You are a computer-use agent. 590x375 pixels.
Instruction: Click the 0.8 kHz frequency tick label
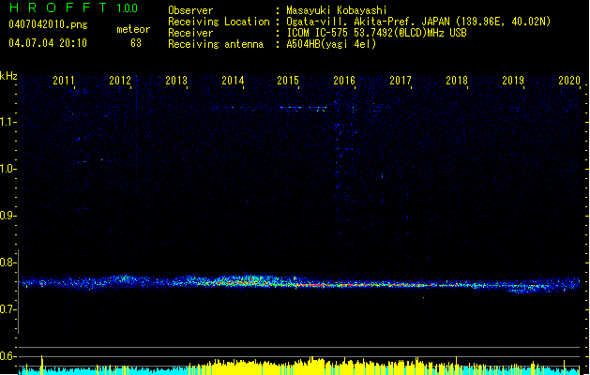[x=8, y=262]
